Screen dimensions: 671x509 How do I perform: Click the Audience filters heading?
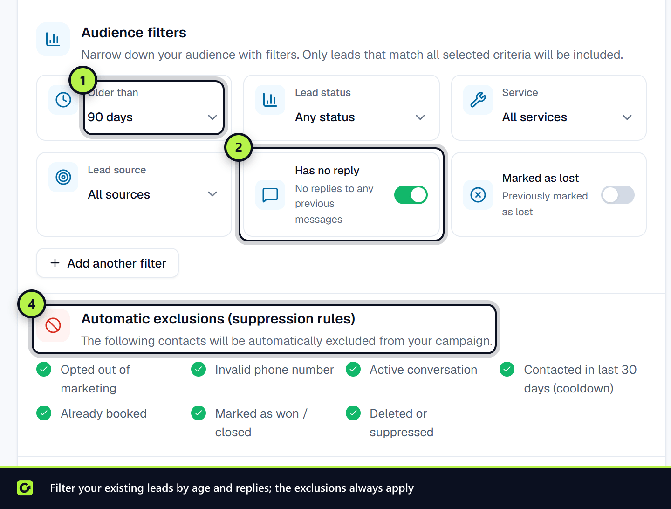[134, 33]
